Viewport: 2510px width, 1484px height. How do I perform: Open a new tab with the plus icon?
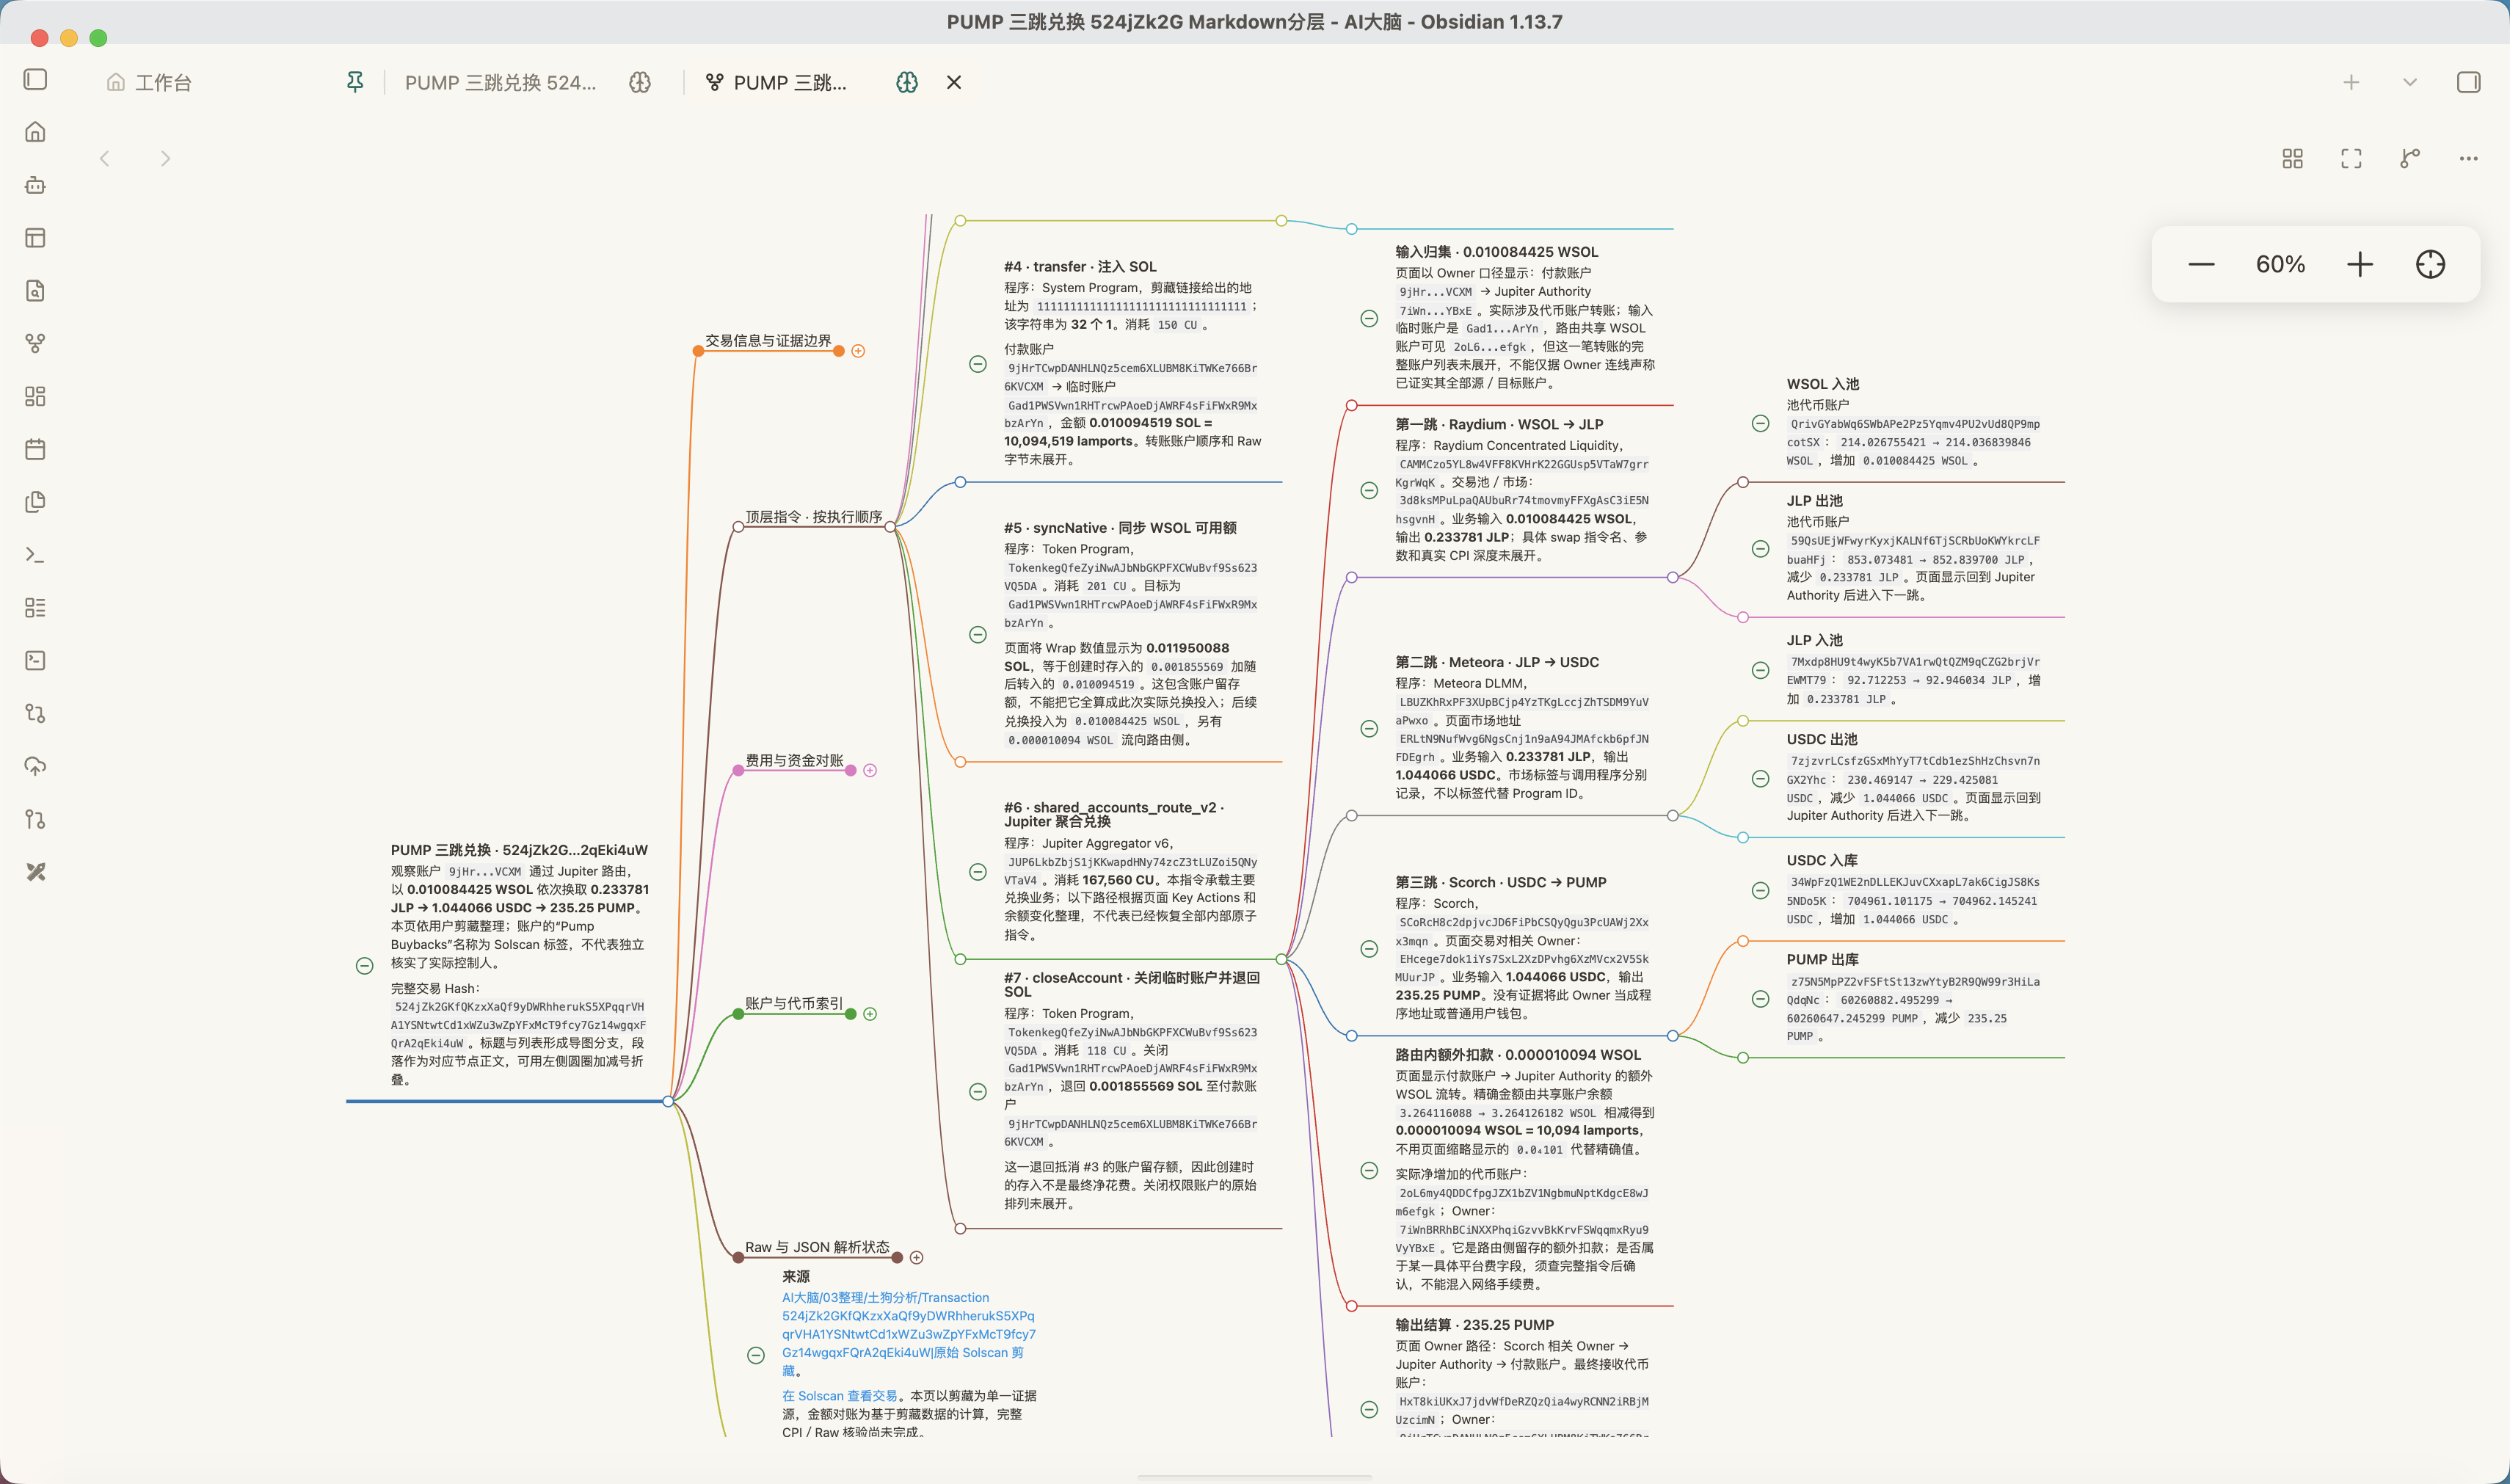click(2351, 82)
